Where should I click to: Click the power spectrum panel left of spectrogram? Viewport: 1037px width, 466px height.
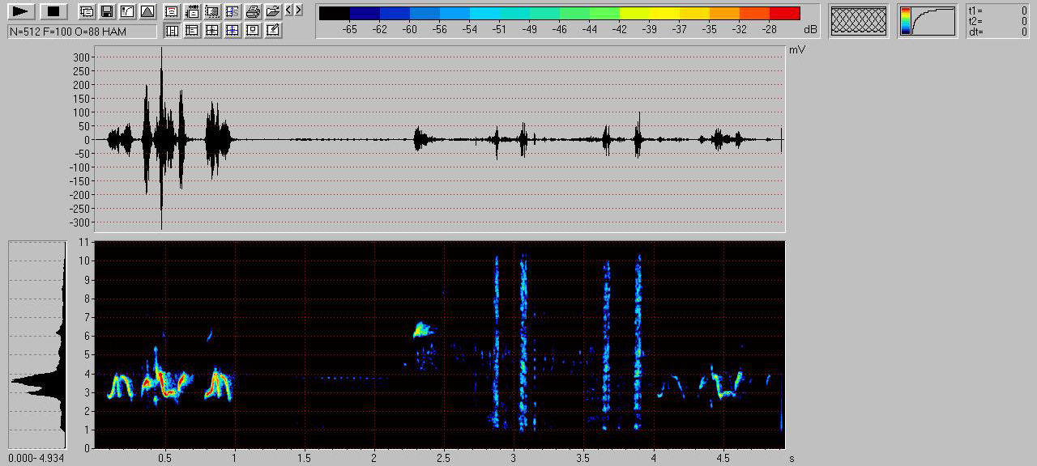coord(37,345)
